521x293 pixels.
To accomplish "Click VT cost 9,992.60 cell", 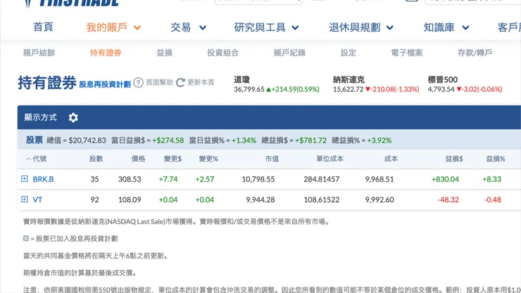I will (x=379, y=199).
